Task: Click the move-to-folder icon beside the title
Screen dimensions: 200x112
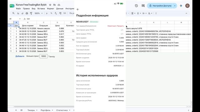Action: (x=54, y=5)
